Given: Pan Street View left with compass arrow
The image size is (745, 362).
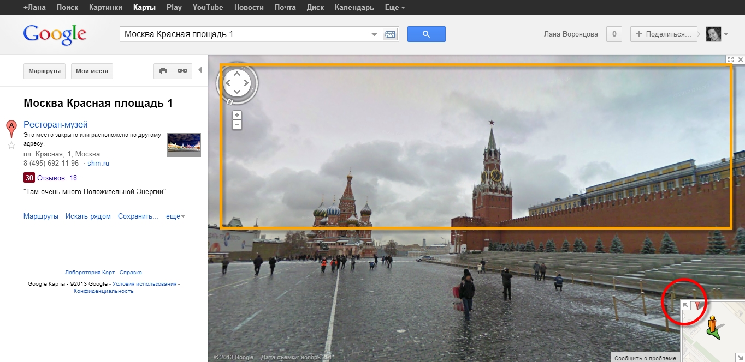Looking at the screenshot, I should point(228,83).
